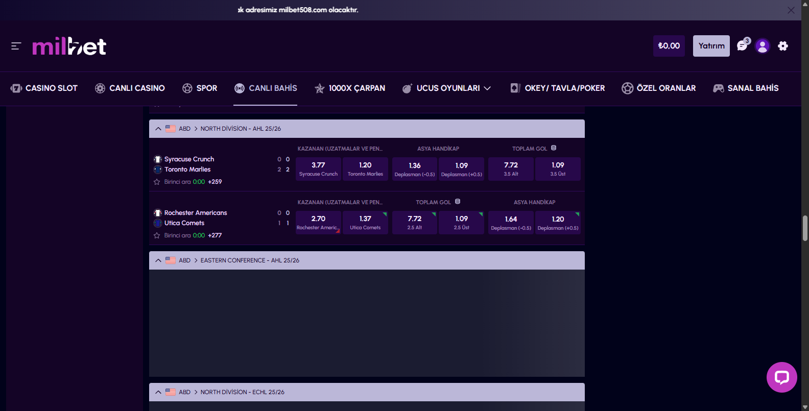The width and height of the screenshot is (809, 411).
Task: Click the Yatırım deposit button
Action: tap(711, 46)
